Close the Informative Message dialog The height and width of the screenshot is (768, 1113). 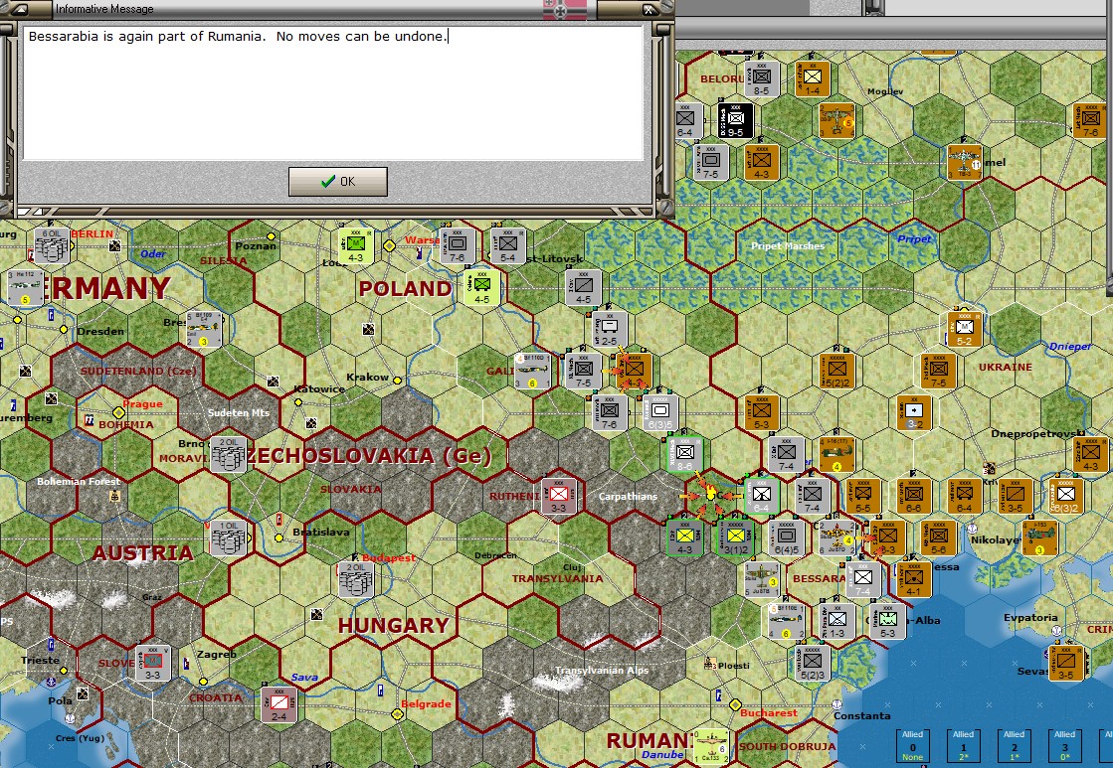(x=649, y=9)
